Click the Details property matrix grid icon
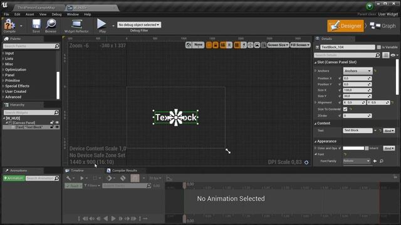 point(386,55)
